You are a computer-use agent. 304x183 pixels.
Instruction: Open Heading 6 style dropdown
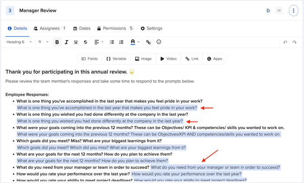(19, 42)
